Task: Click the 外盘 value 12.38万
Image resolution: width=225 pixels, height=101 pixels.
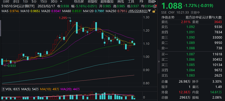Action: pyautogui.click(x=185, y=92)
